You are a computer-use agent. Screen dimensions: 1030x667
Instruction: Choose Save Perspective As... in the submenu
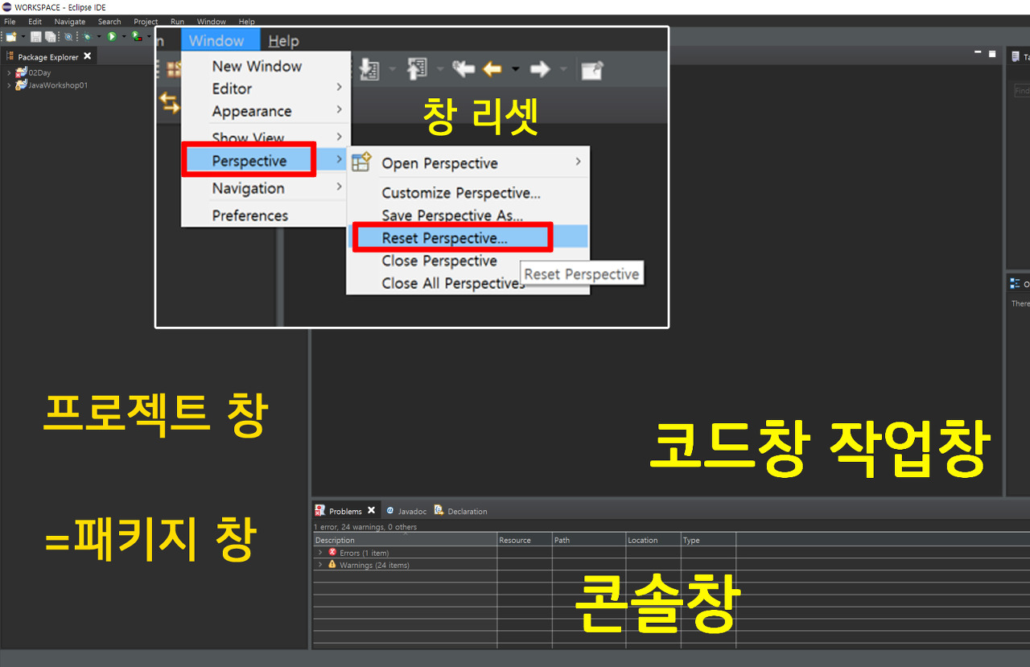point(468,216)
